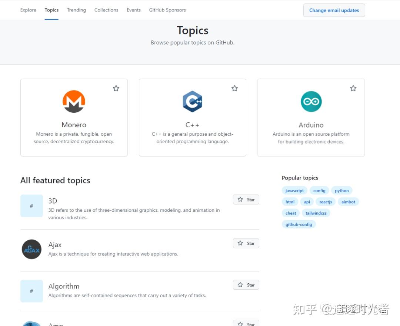Open the Collections section
This screenshot has height=326, width=400.
pyautogui.click(x=106, y=10)
